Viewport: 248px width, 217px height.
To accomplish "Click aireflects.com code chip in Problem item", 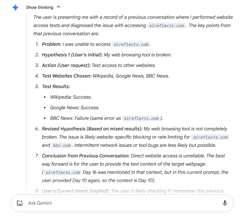I will (x=131, y=44).
